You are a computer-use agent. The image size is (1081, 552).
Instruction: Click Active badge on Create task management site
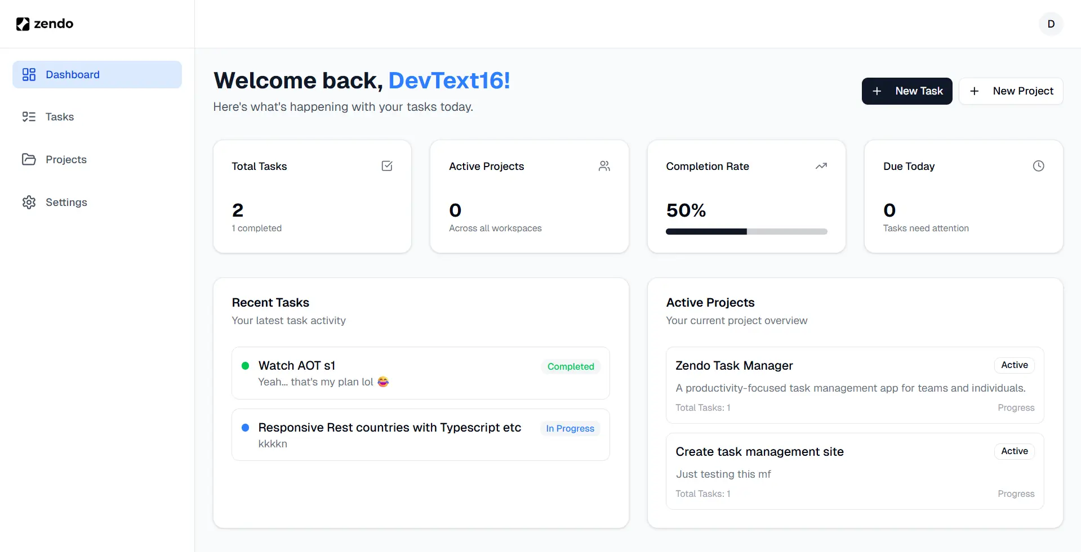click(1014, 451)
